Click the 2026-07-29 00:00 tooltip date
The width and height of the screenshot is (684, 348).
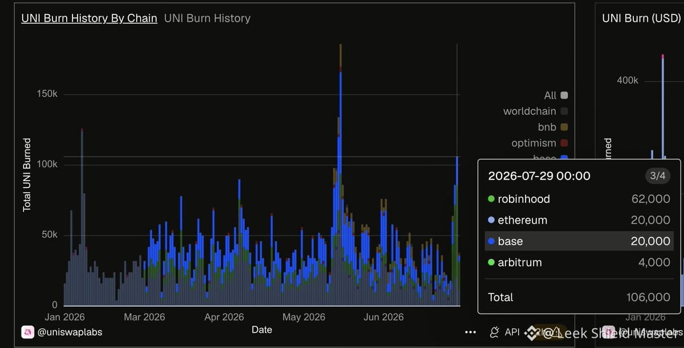(x=539, y=176)
